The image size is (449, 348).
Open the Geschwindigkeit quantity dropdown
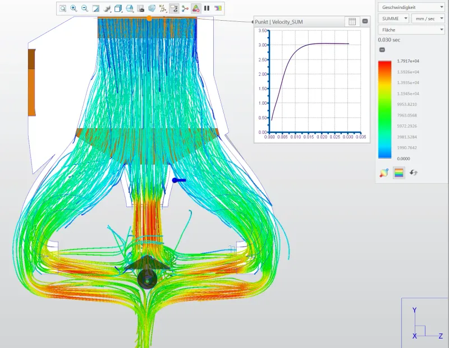pos(411,7)
